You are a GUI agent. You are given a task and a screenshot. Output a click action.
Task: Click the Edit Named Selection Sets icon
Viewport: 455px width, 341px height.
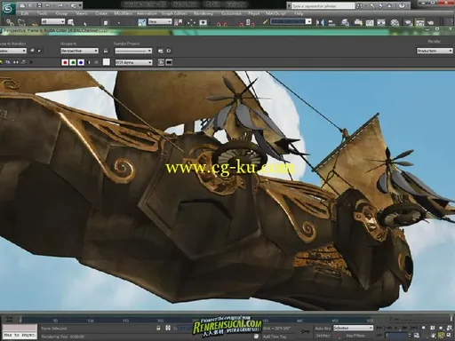265,22
